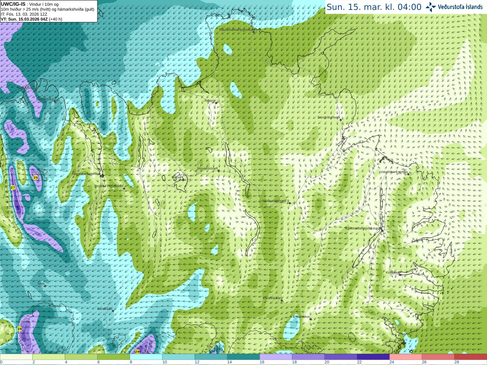This screenshot has width=487, height=365.
Task: Click the 4–6 m/s legend swatch
Action: click(81, 357)
